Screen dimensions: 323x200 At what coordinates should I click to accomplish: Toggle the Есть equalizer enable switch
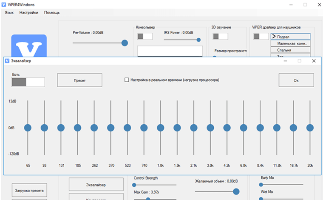pos(28,82)
